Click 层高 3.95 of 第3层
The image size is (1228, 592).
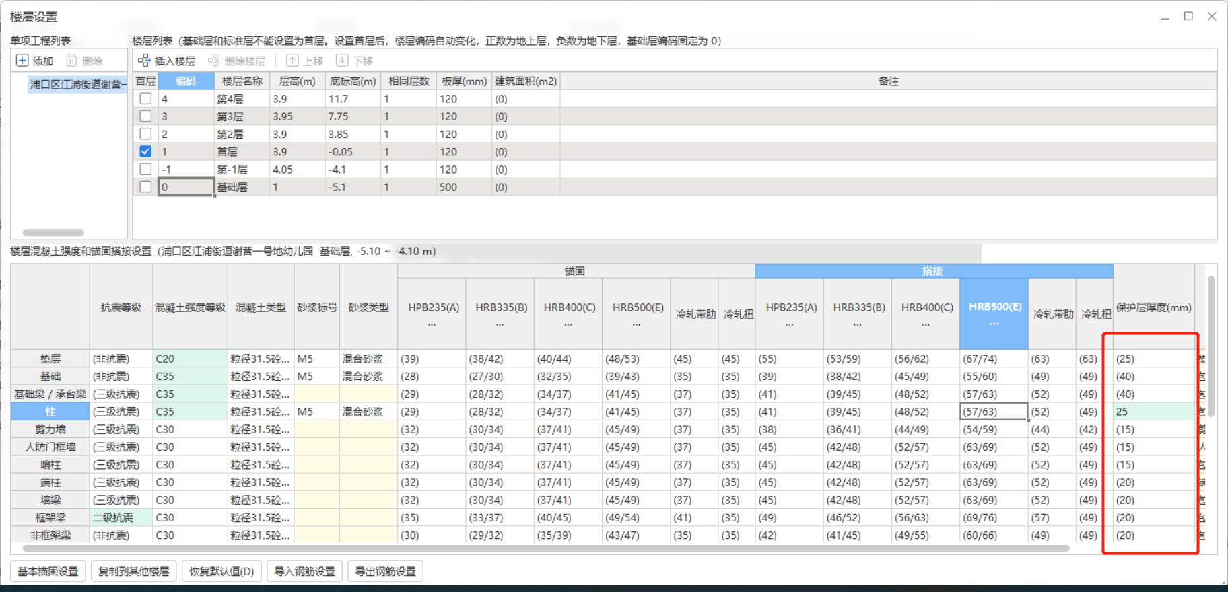tap(298, 116)
